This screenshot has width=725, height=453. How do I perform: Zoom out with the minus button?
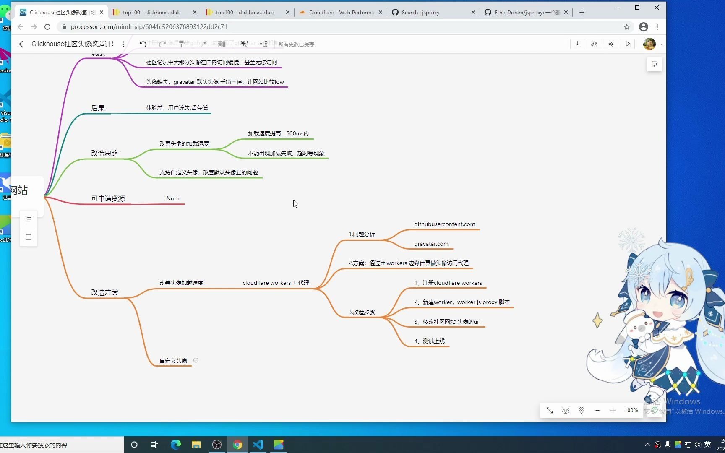pyautogui.click(x=597, y=410)
